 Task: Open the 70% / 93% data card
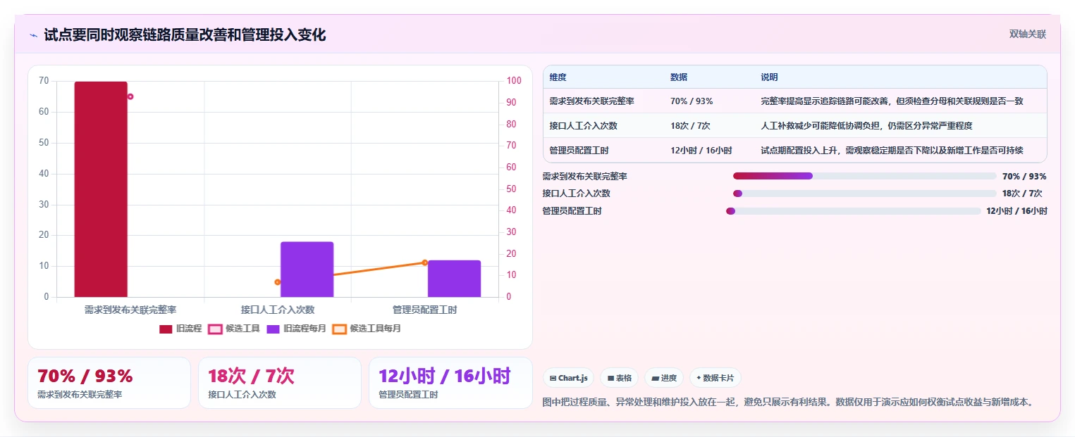click(x=109, y=383)
